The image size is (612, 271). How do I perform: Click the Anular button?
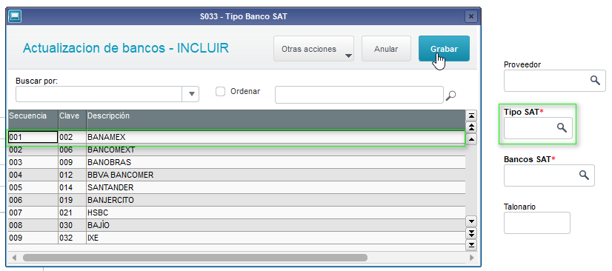[x=386, y=49]
